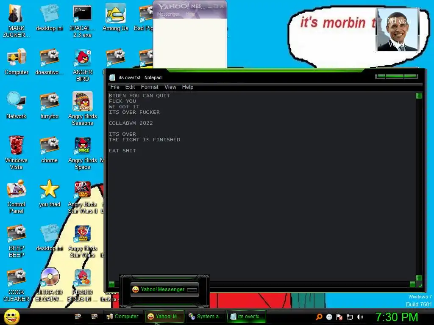This screenshot has width=434, height=325.
Task: Click Notepad's horizontal scrollbar left arrow
Action: (111, 284)
